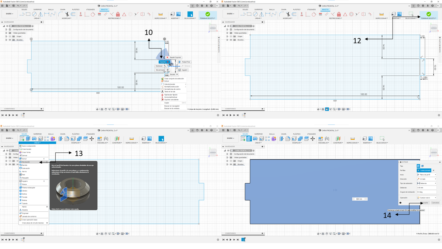Choose 'Cota de boceto' in the context menu
Image resolution: width=442 pixels, height=249 pixels.
coord(174,84)
